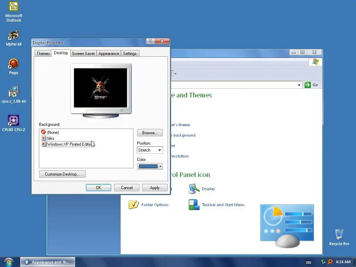This screenshot has height=267, width=356.
Task: Select the bliss background
Action: 51,138
